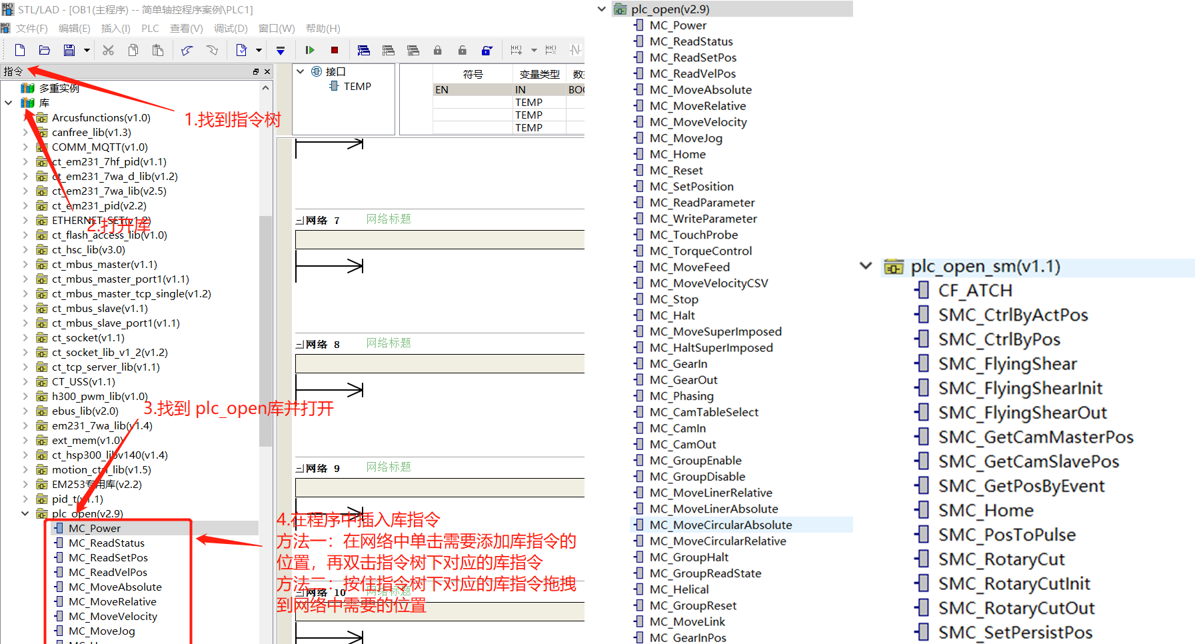Save the current project
This screenshot has height=644, width=1195.
coord(67,50)
